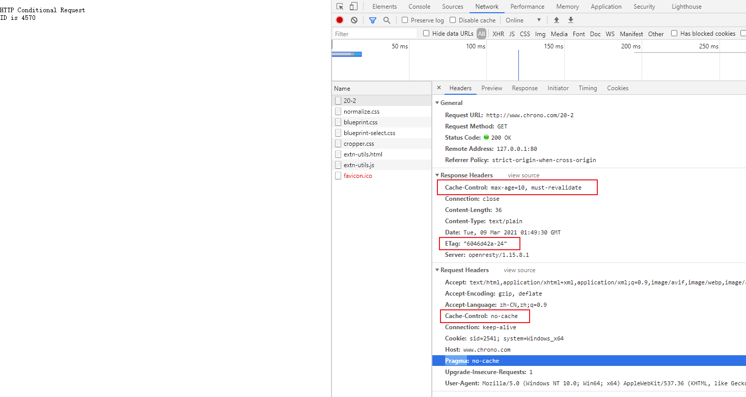Click the inspect element picker icon
Image resolution: width=746 pixels, height=397 pixels.
(x=340, y=7)
